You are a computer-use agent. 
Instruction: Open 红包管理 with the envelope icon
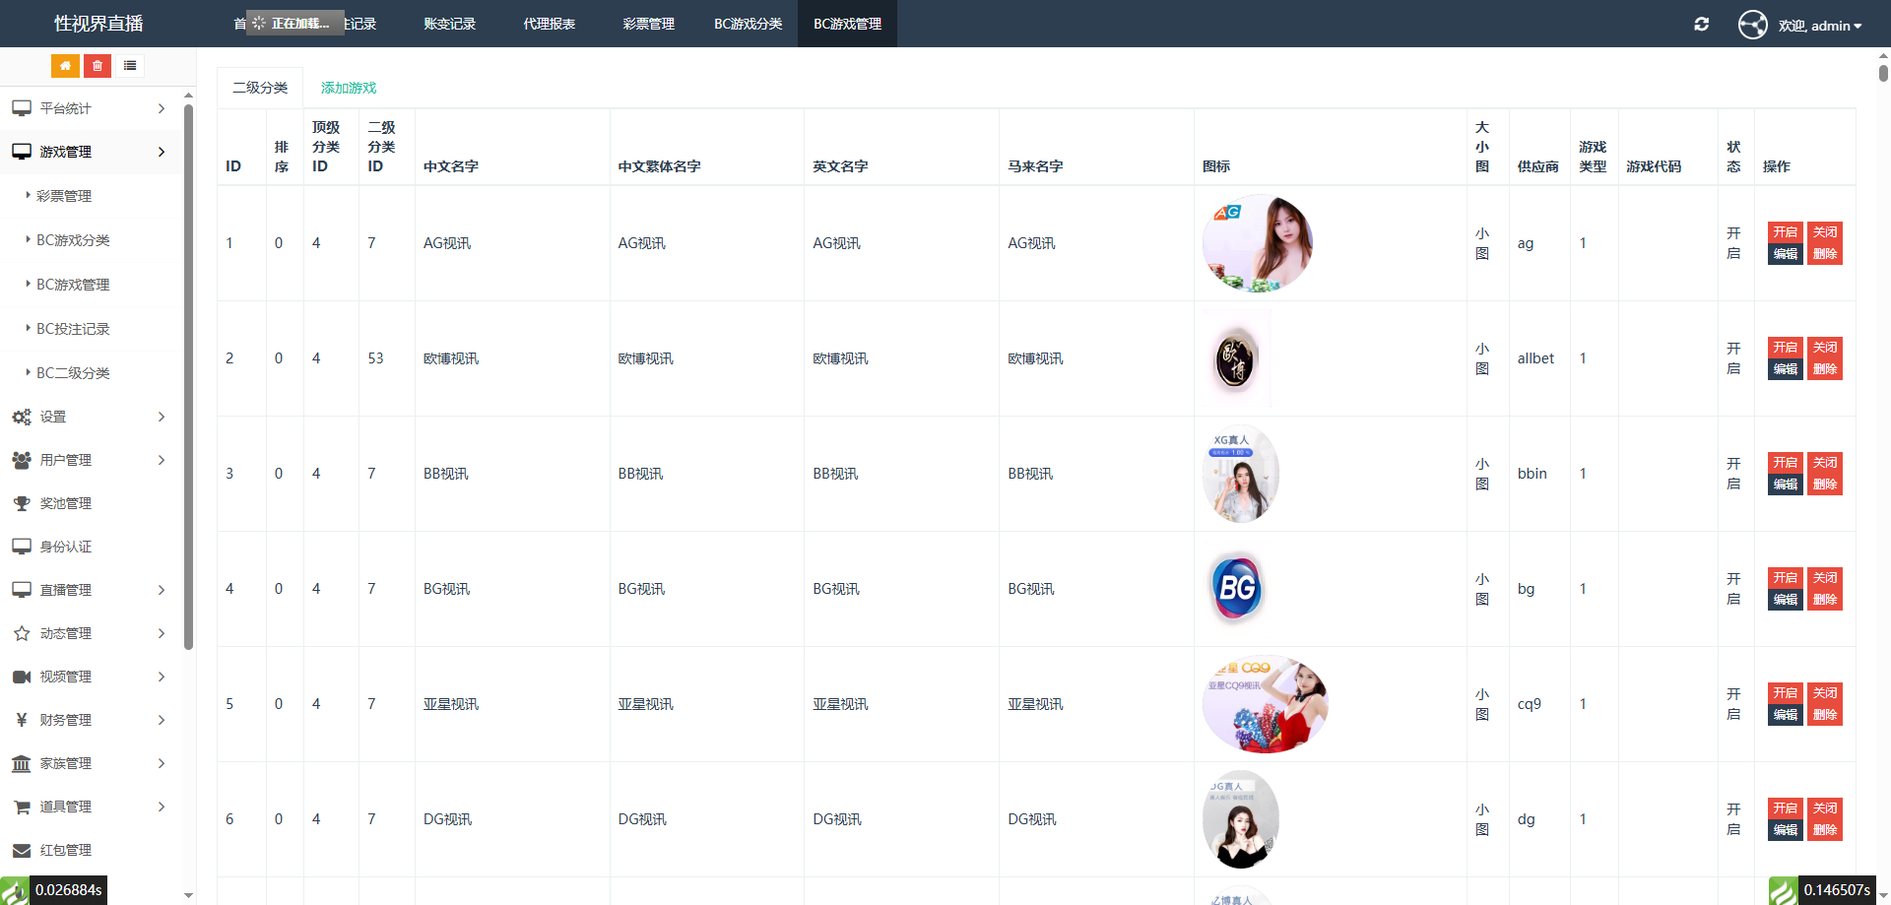(x=65, y=850)
